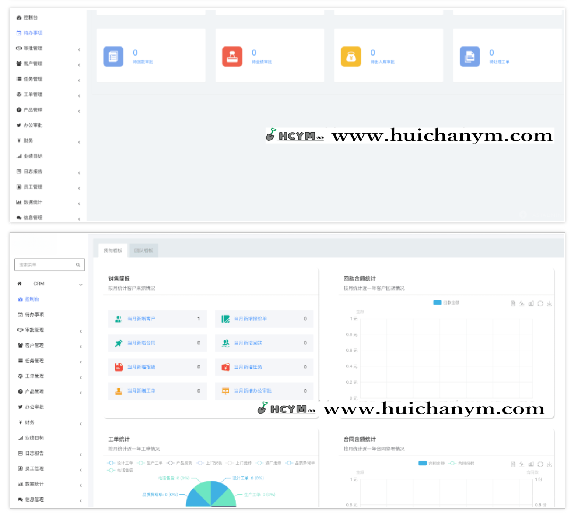Image resolution: width=578 pixels, height=517 pixels.
Task: Toggle the 上门维修 legend series
Action: tap(239, 463)
